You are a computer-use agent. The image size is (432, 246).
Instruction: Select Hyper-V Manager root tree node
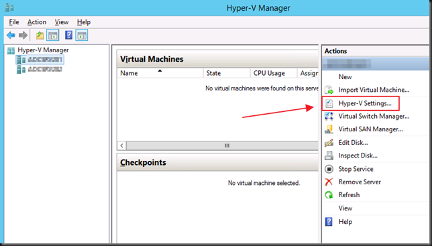(x=43, y=50)
